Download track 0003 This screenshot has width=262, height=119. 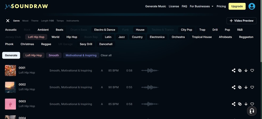coord(246,104)
